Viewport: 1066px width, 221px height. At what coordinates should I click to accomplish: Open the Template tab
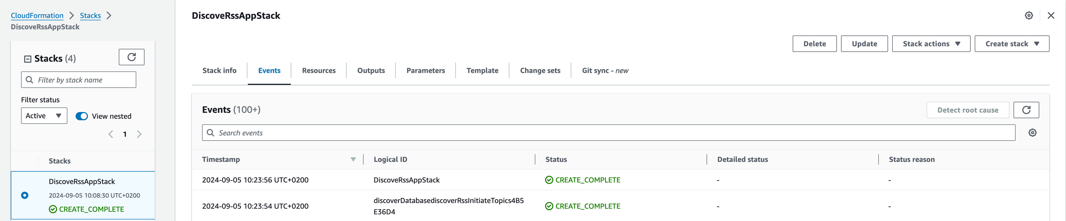click(x=482, y=71)
